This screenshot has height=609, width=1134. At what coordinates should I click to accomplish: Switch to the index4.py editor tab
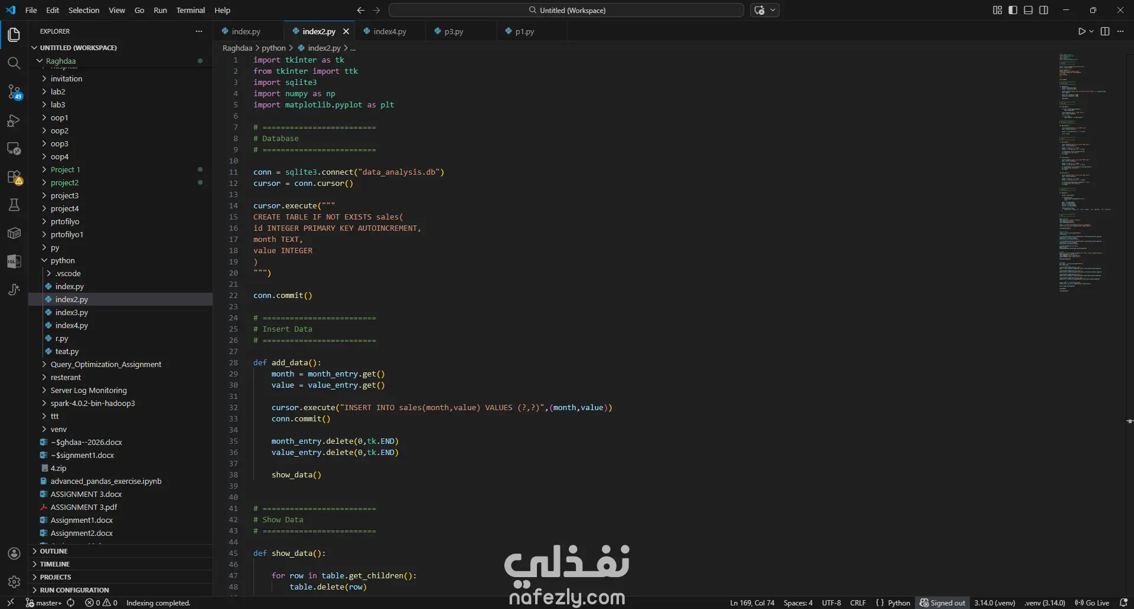tap(390, 31)
